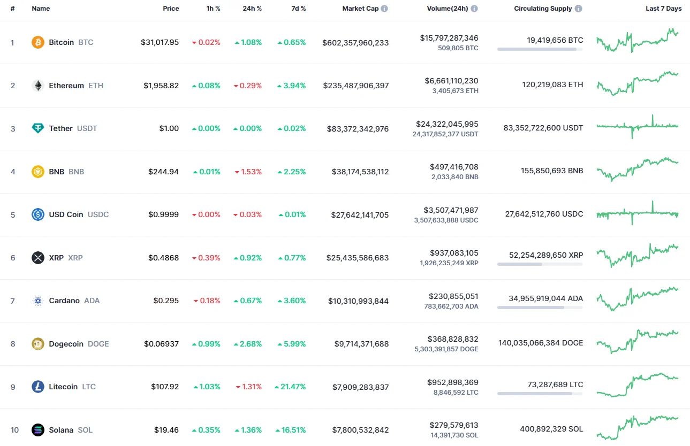
Task: Select the Dogecoin logo
Action: 37,344
